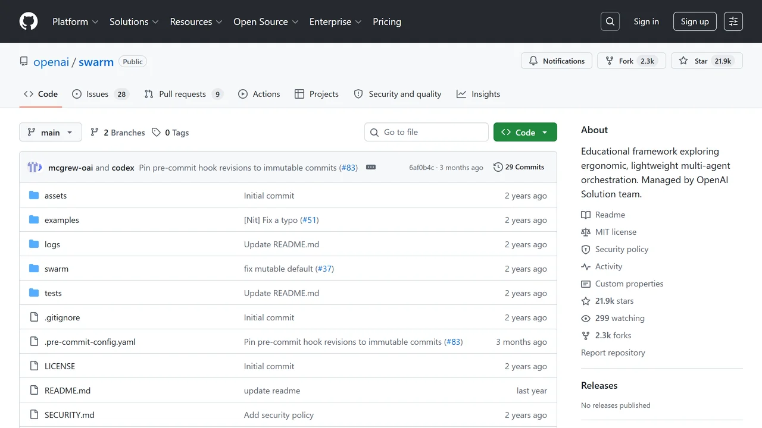This screenshot has width=762, height=428.
Task: Click the pulse icon beside Activity
Action: [586, 266]
